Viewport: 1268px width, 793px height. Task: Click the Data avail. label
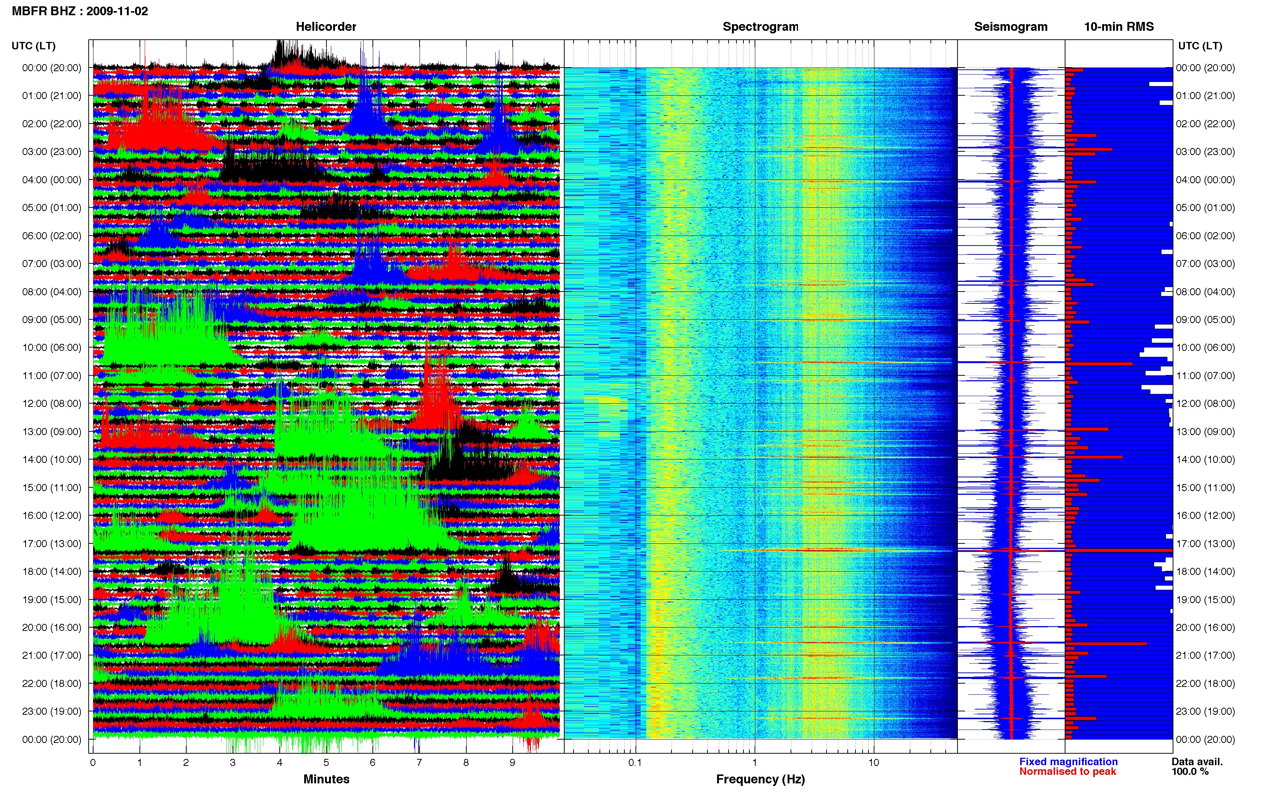[x=1197, y=761]
